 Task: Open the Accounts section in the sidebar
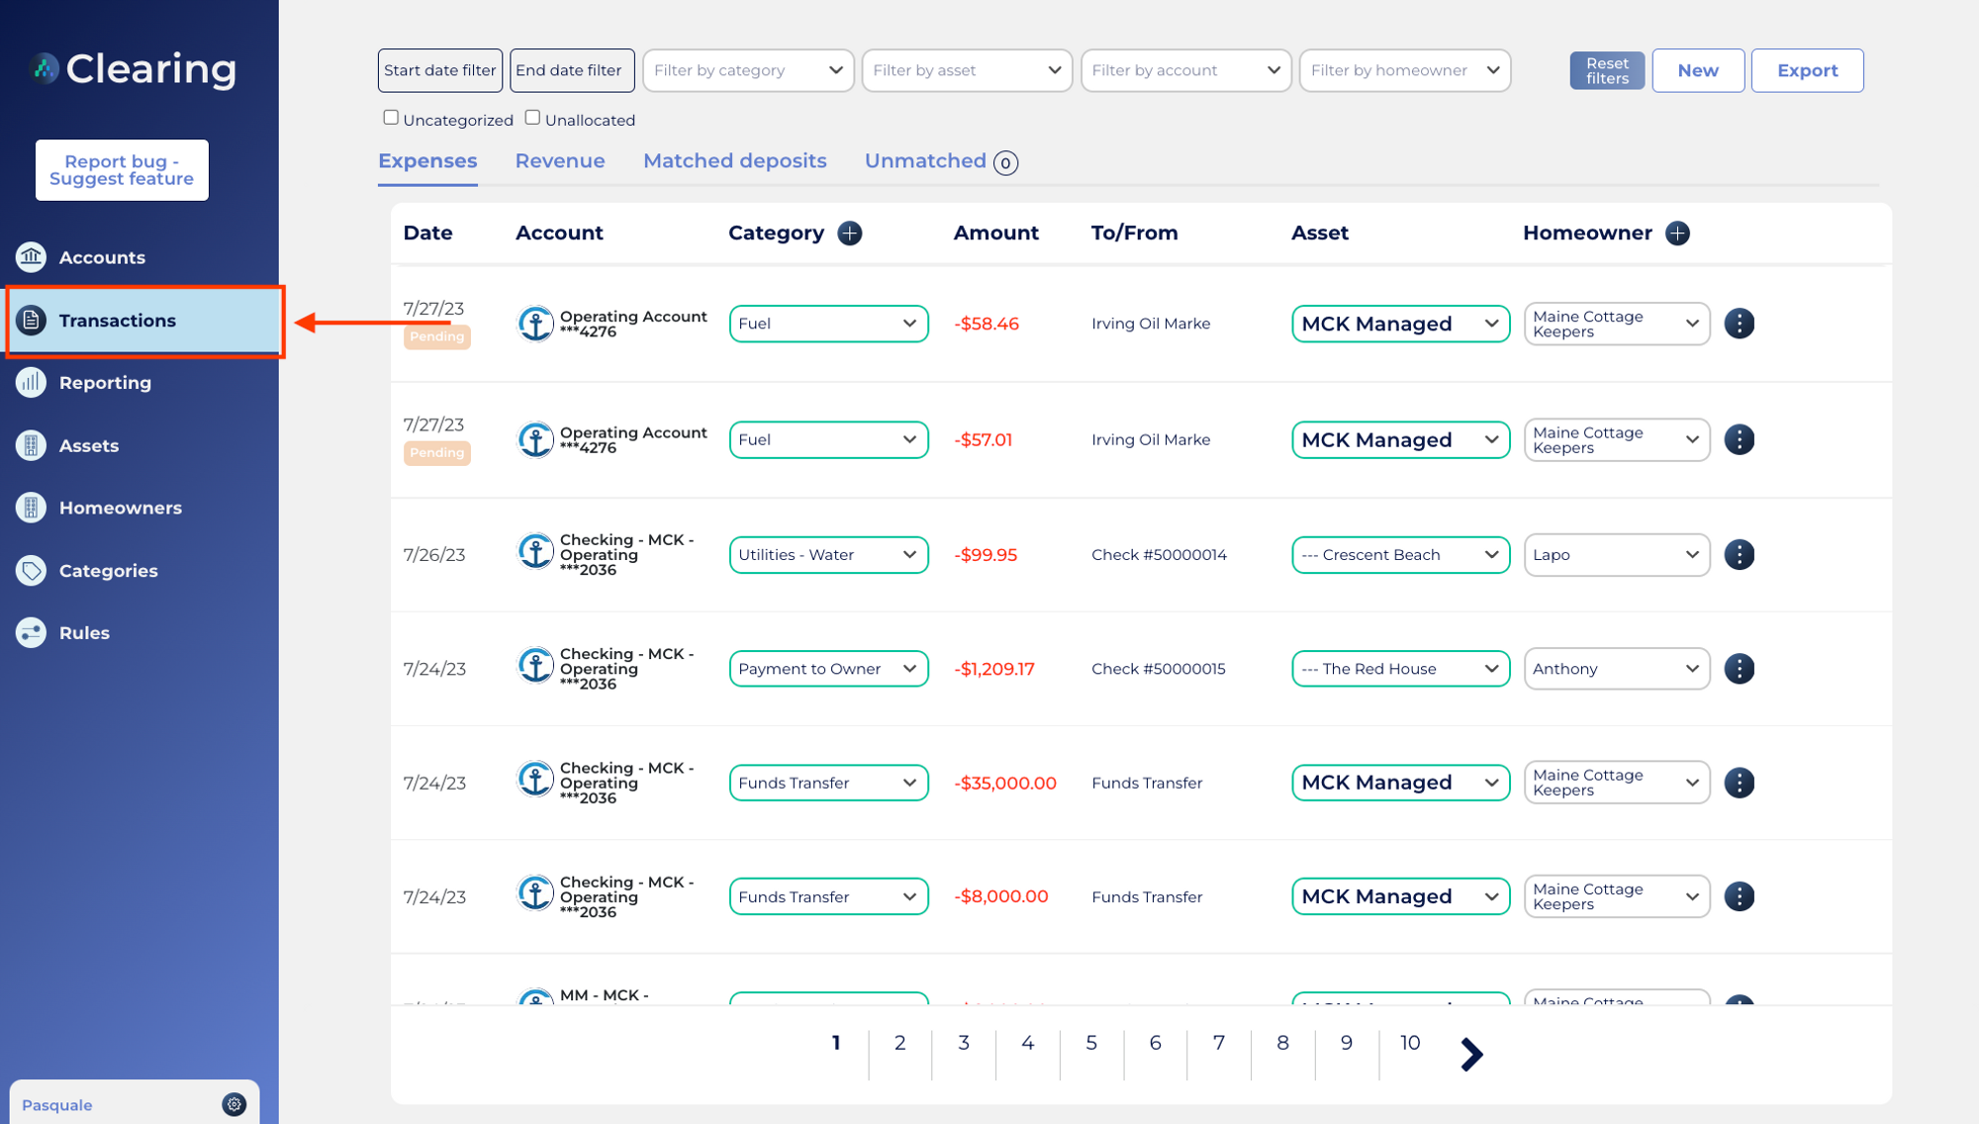pyautogui.click(x=31, y=257)
